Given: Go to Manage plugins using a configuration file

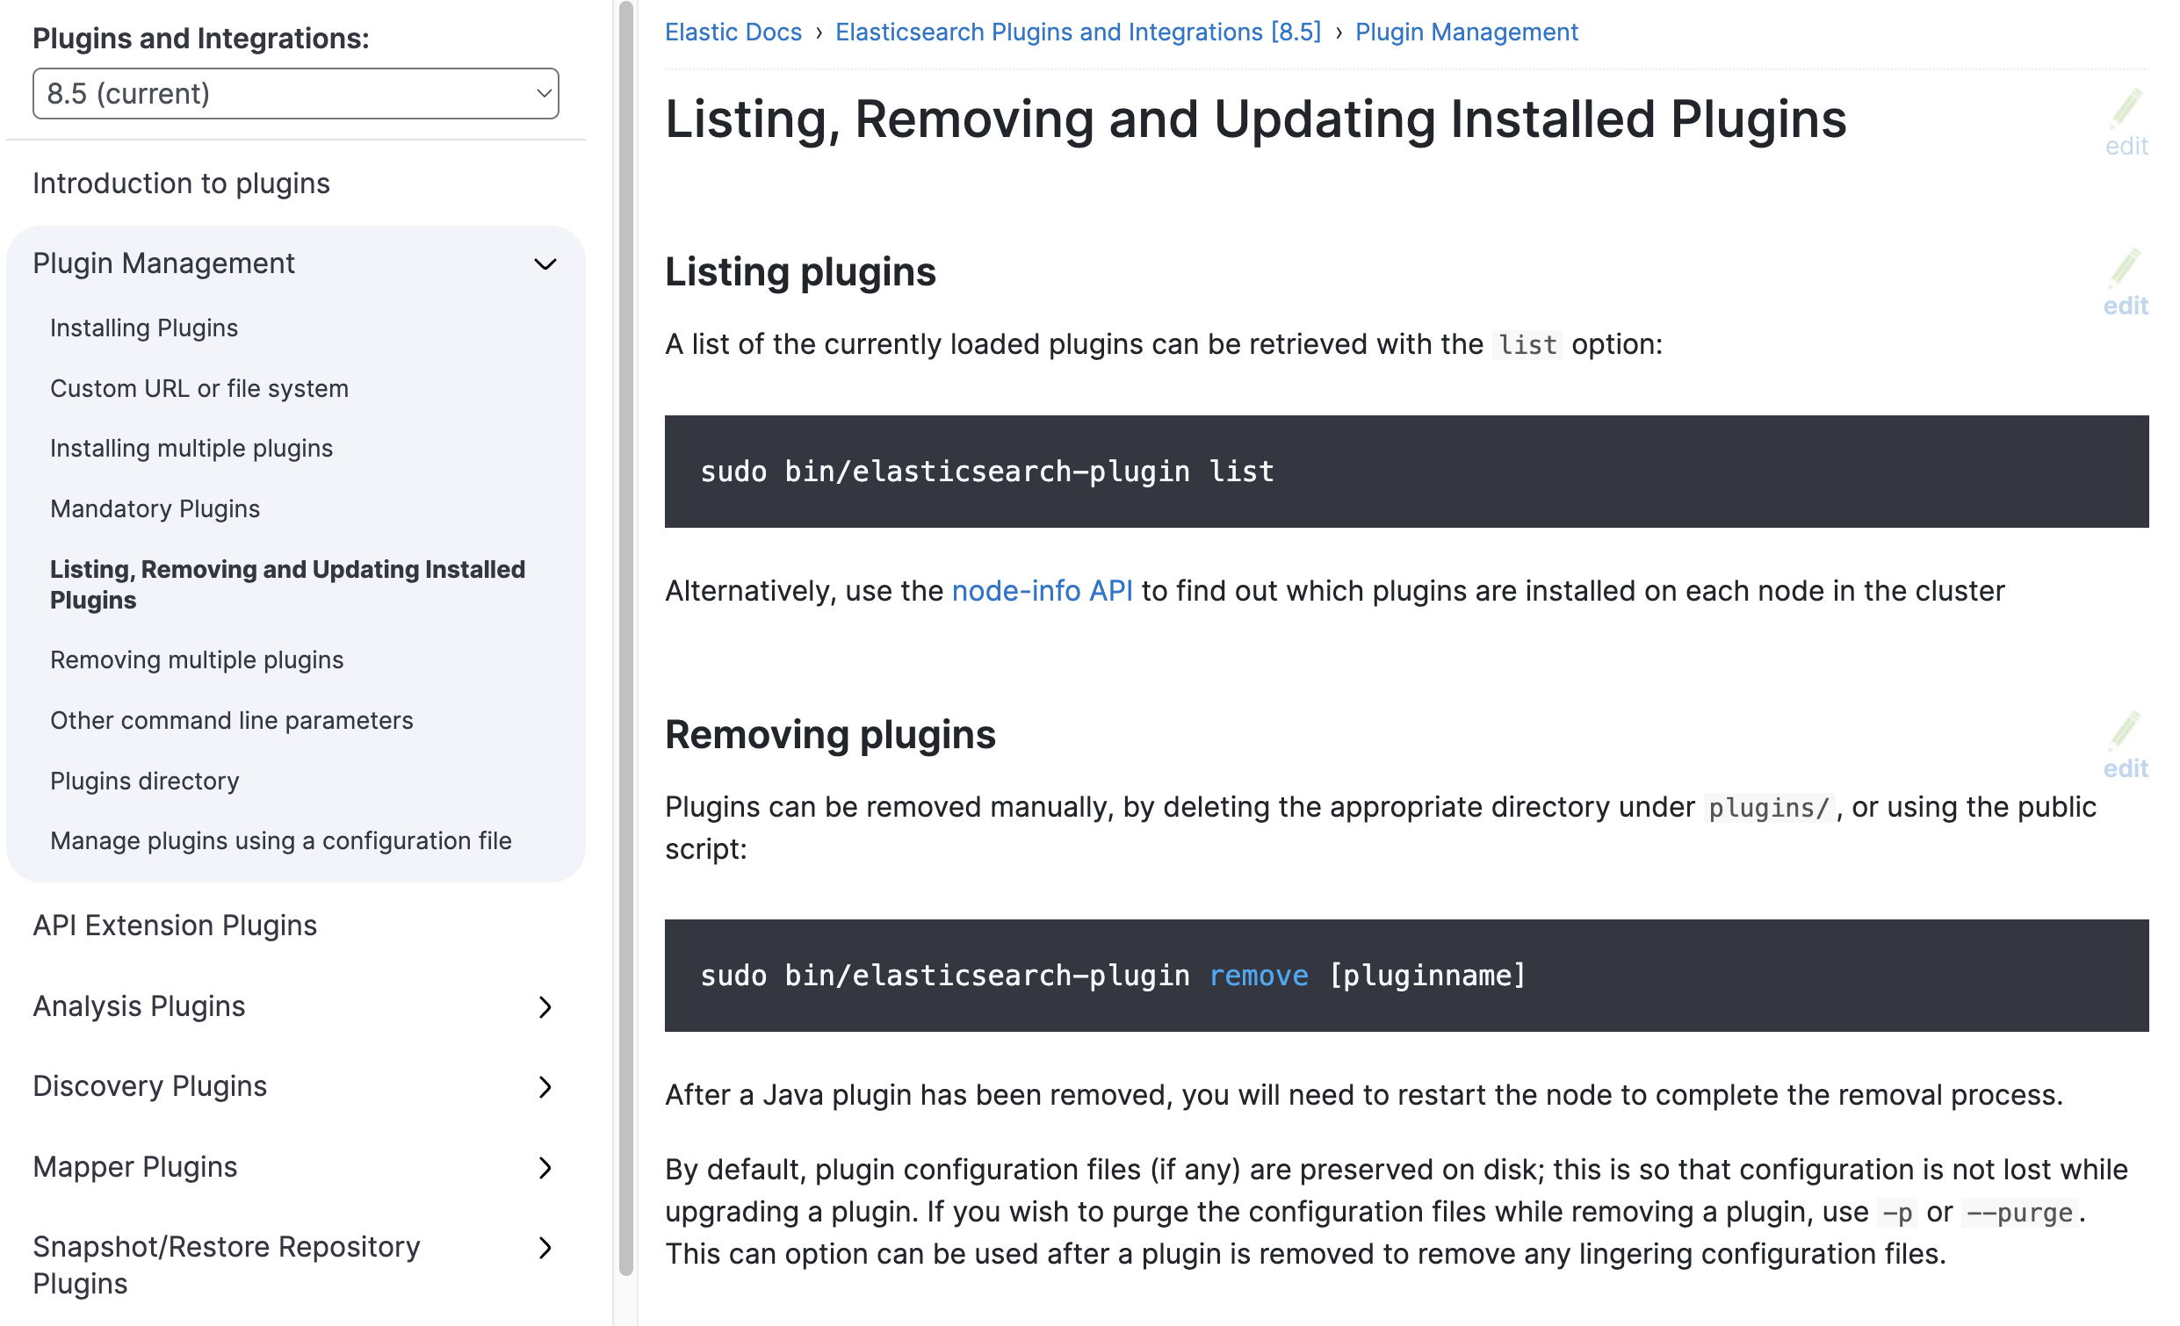Looking at the screenshot, I should click(280, 840).
